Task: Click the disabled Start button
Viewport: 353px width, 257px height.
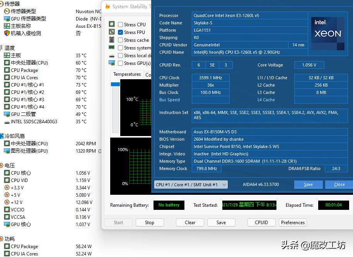Action: 118,222
